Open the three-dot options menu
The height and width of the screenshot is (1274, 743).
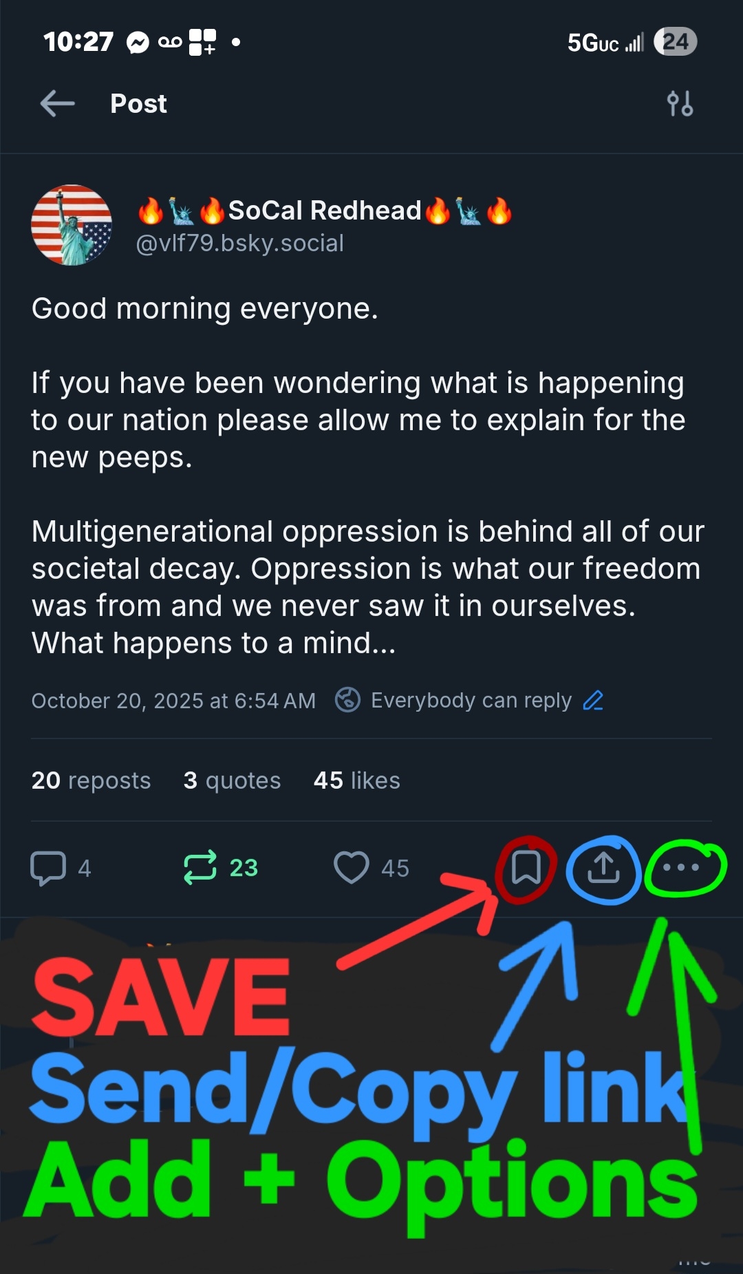(681, 867)
